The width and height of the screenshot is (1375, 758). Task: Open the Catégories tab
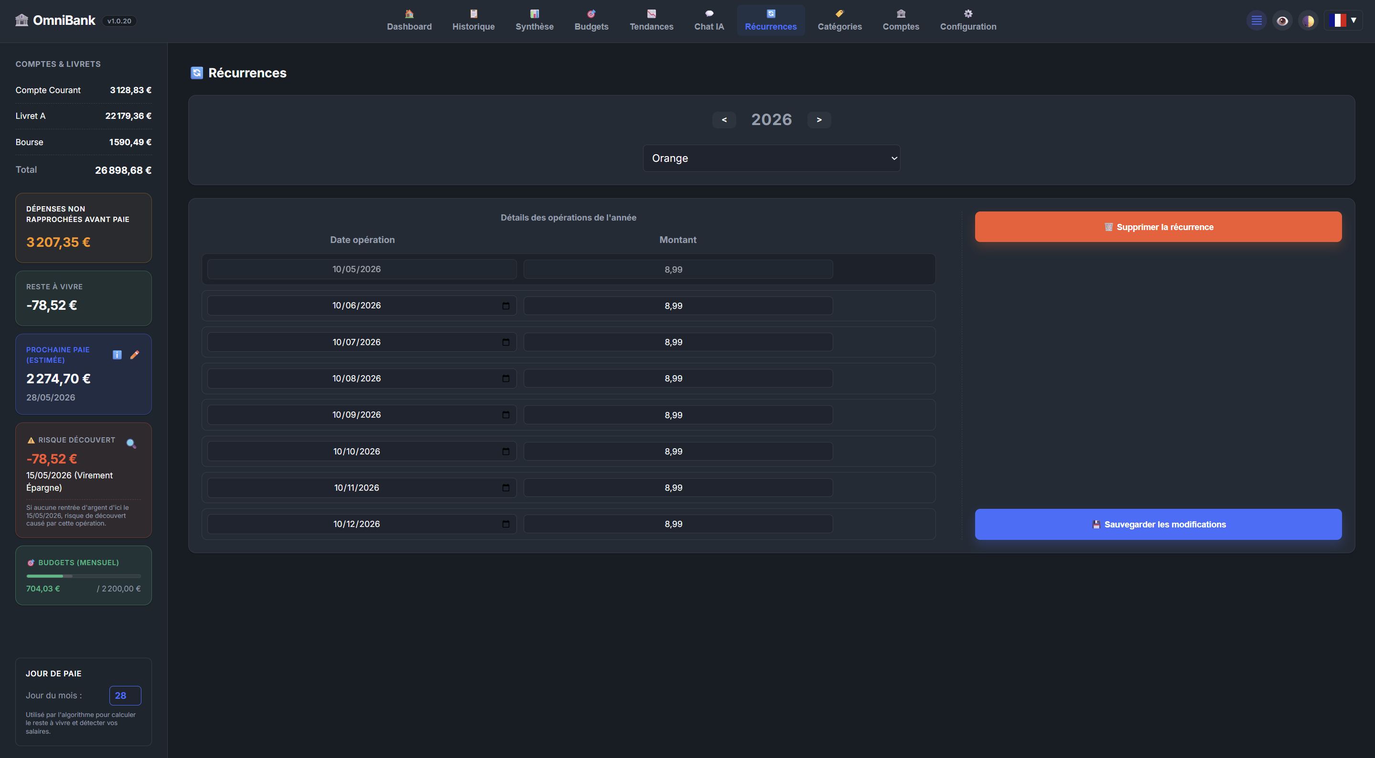839,20
